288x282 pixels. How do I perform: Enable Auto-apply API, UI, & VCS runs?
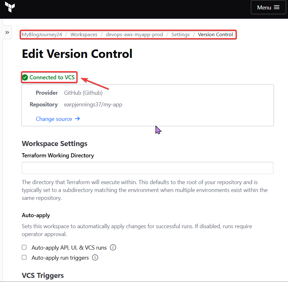tap(24, 247)
